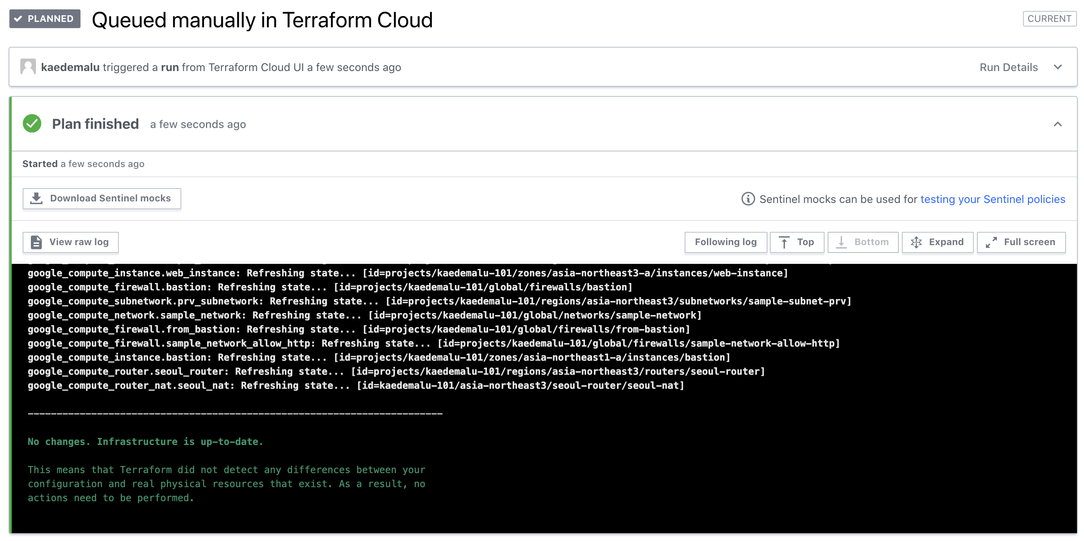Click the download icon on Sentinel mocks button
The width and height of the screenshot is (1084, 541).
[x=37, y=198]
